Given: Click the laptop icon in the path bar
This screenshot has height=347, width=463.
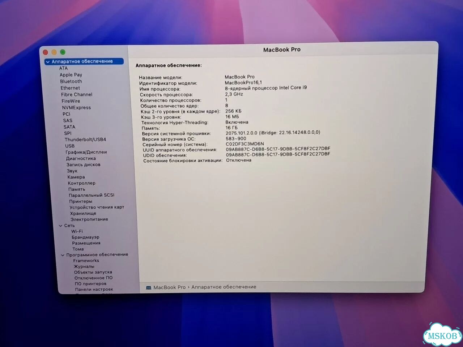Looking at the screenshot, I should (148, 288).
